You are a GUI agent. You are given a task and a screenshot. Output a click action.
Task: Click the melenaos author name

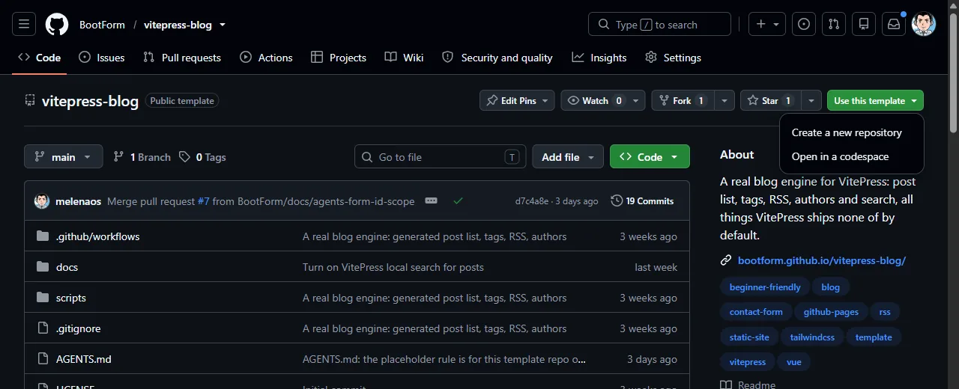point(79,201)
